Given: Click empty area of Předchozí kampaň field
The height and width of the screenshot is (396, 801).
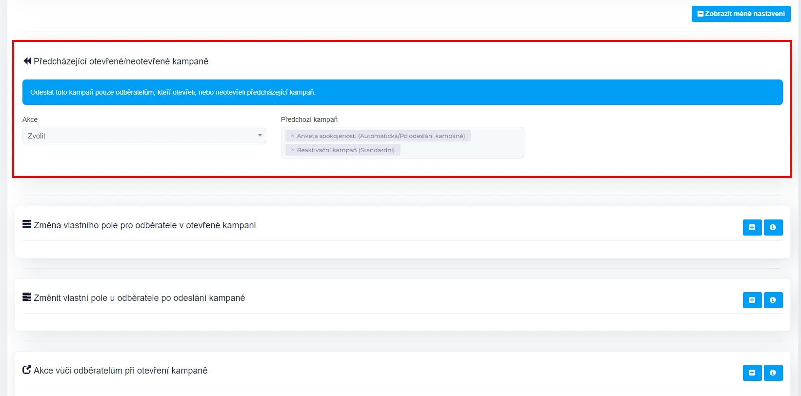Looking at the screenshot, I should (x=463, y=150).
